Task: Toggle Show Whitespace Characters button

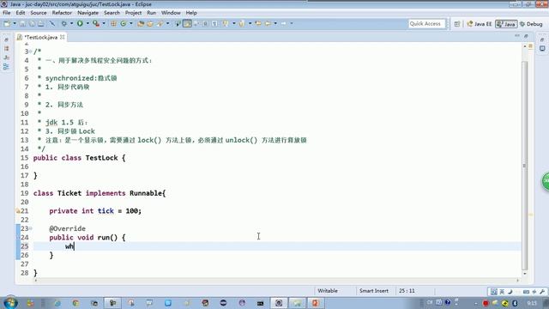Action: [x=214, y=23]
